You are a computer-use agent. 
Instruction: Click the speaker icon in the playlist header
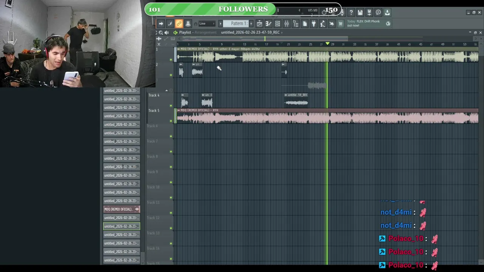tap(167, 32)
